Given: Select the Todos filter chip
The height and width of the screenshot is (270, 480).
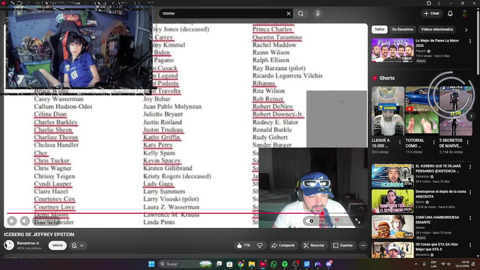Looking at the screenshot, I should point(379,29).
